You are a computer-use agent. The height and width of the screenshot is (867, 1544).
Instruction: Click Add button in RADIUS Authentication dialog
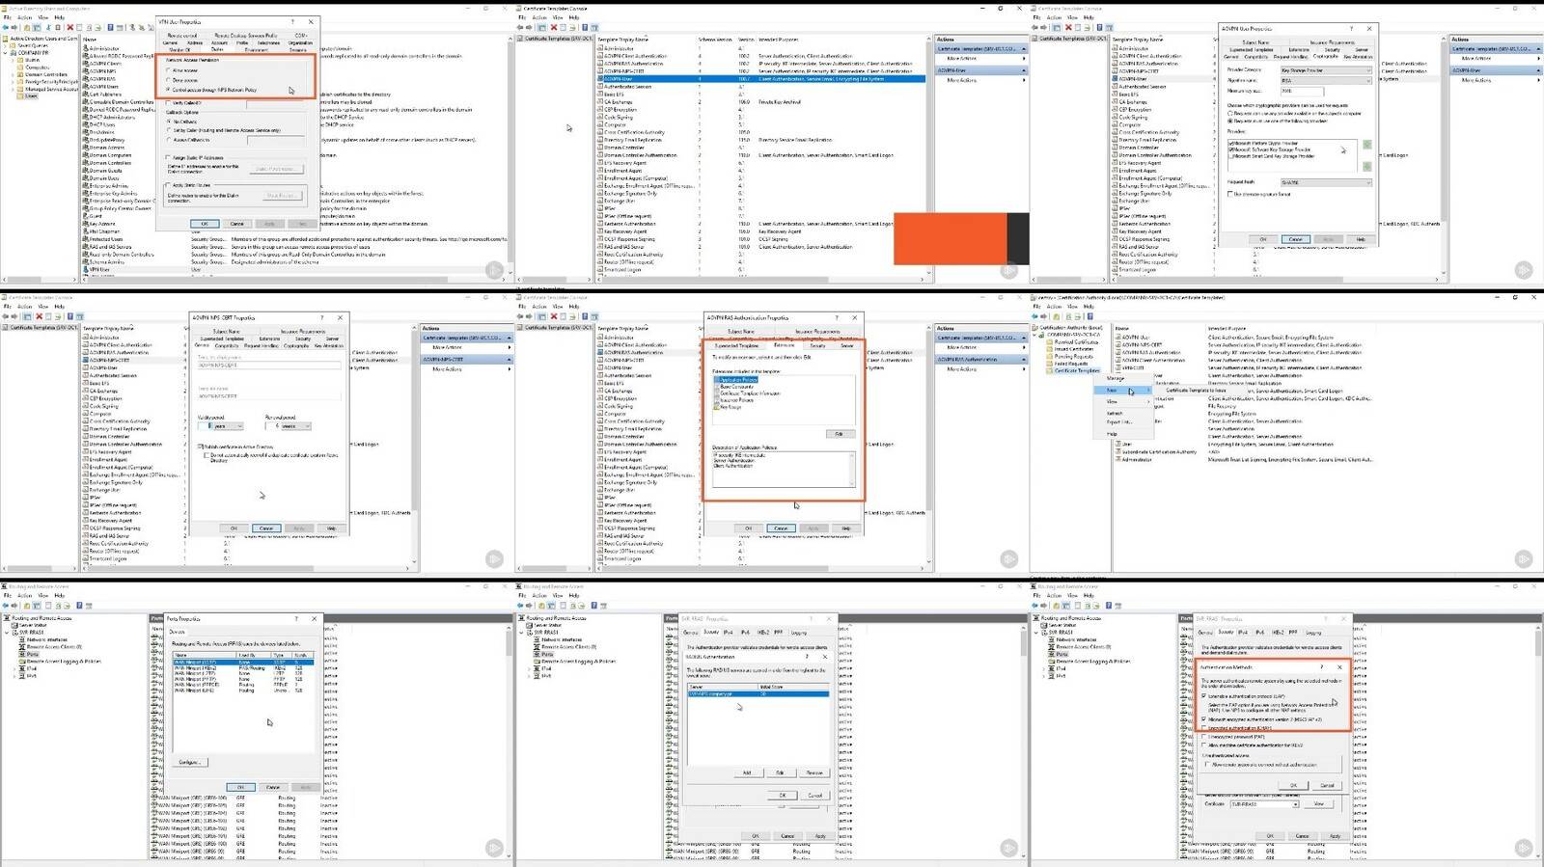[x=747, y=772]
